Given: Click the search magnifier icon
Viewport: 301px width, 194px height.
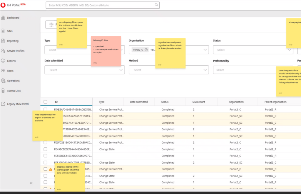Looking at the screenshot, I should [156, 5].
